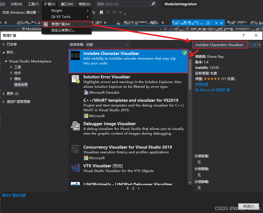Viewport: 263px width, 213px height.
Task: Click Microsoft logo under C++/WinRT templates
Action: [86, 116]
